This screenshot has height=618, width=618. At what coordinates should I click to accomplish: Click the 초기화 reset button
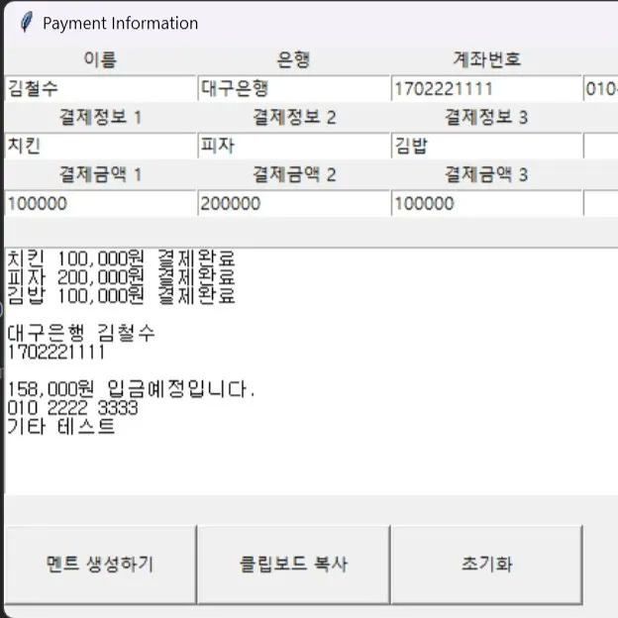(486, 564)
